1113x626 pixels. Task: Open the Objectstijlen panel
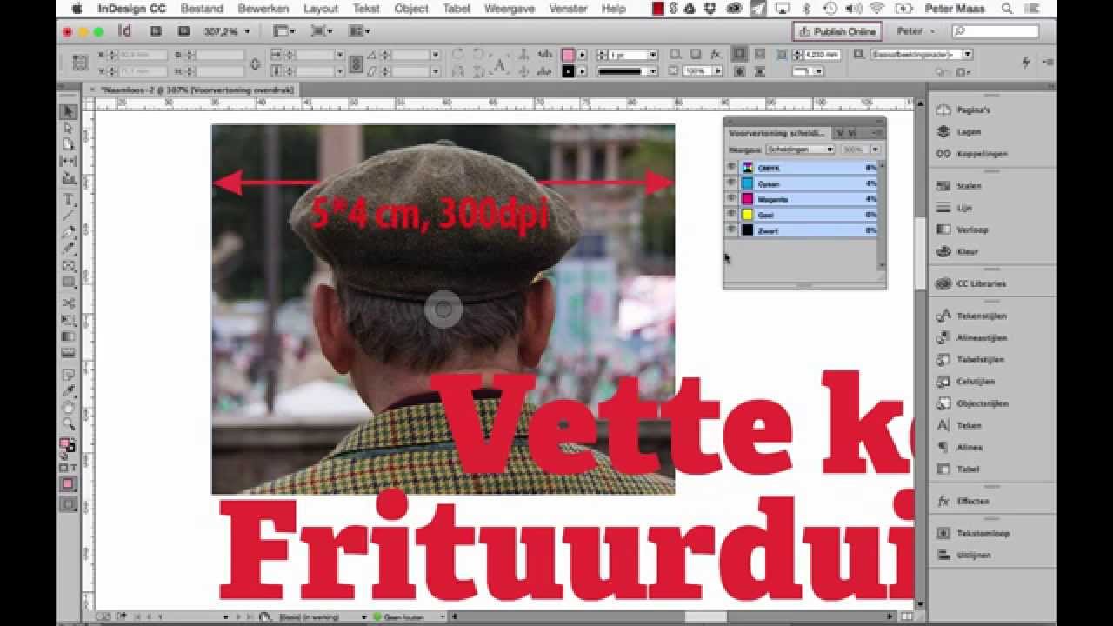tap(971, 403)
